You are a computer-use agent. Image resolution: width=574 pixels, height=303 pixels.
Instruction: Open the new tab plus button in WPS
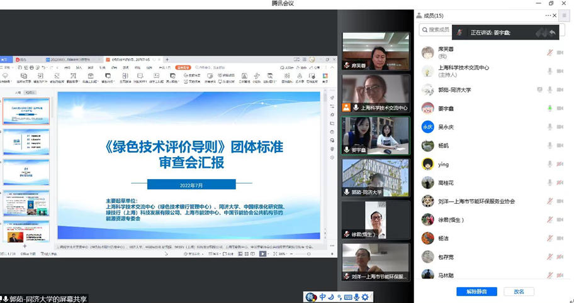click(167, 60)
